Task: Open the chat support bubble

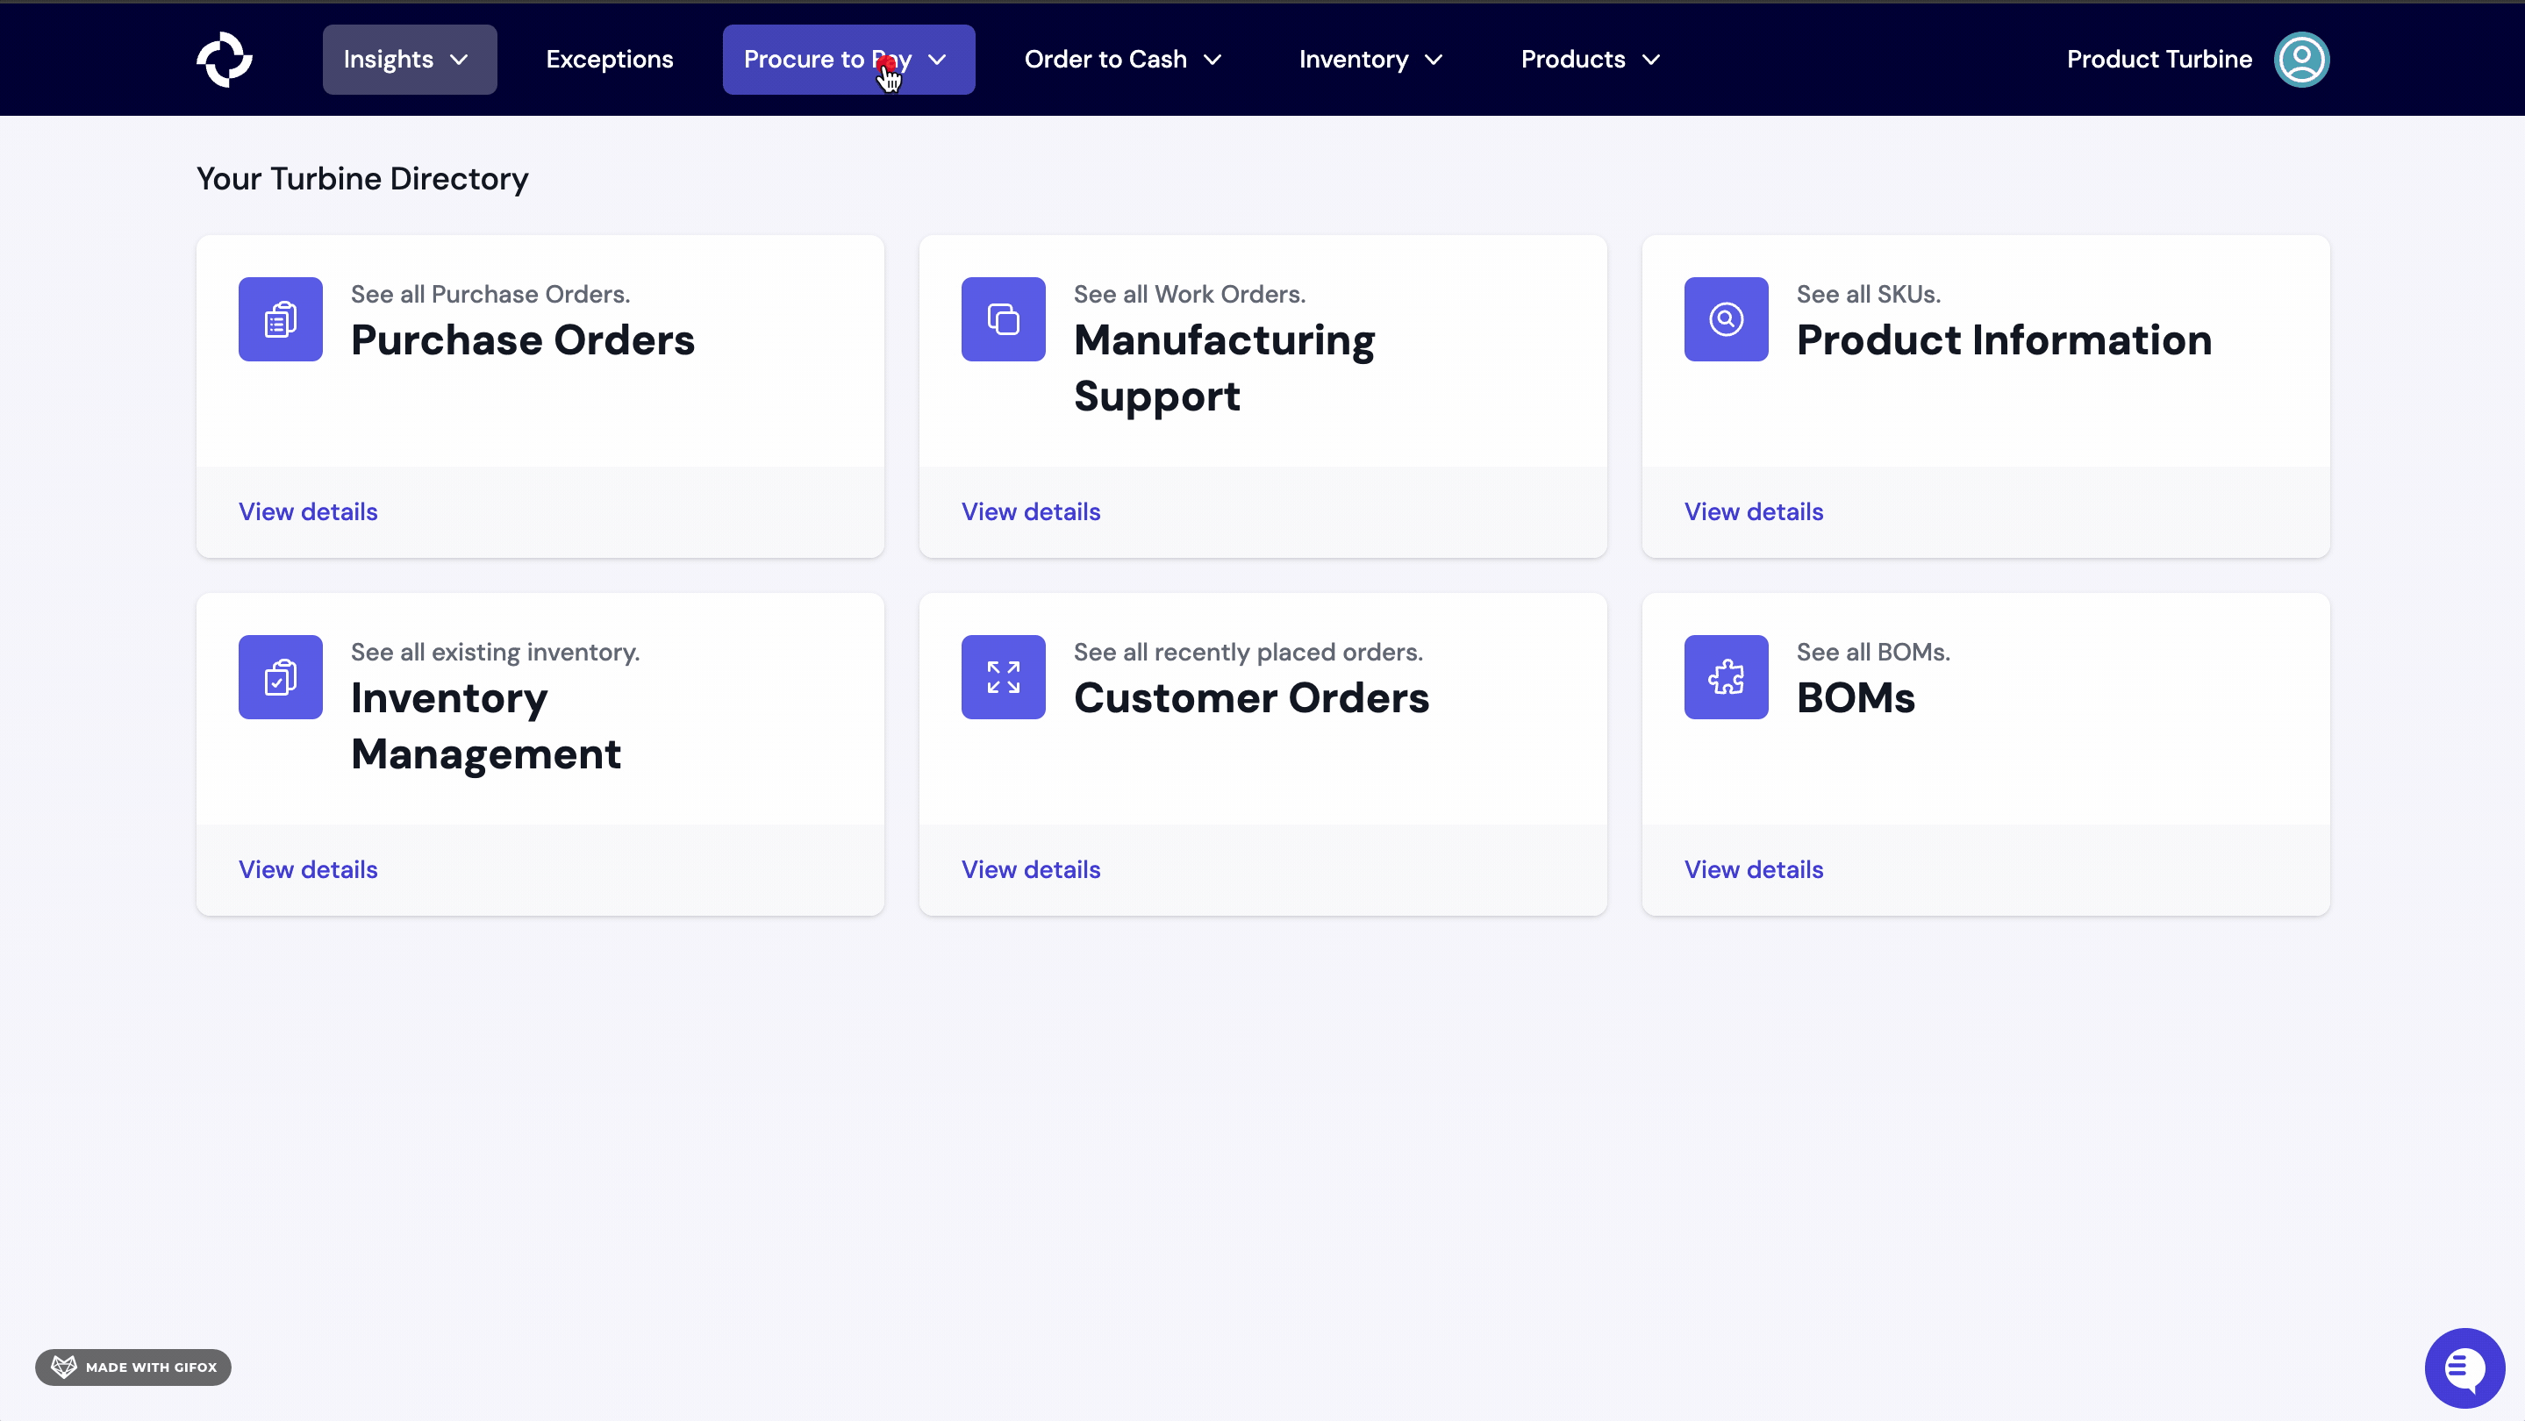Action: click(x=2464, y=1367)
